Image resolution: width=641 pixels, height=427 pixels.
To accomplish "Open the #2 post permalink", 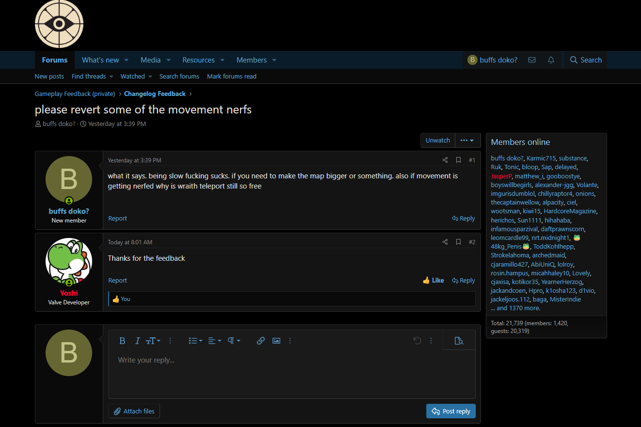I will tap(472, 242).
